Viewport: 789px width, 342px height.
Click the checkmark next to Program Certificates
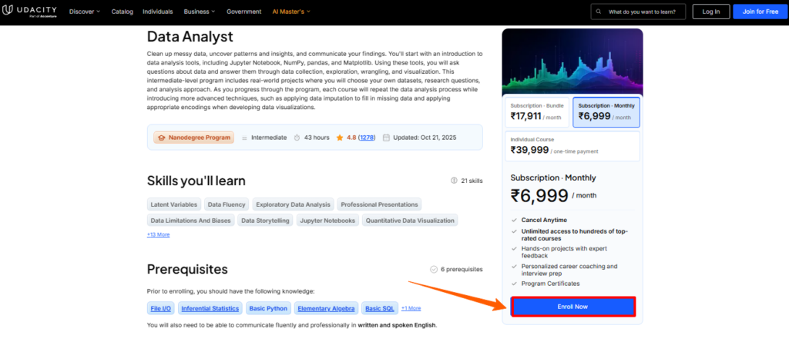[x=514, y=284]
